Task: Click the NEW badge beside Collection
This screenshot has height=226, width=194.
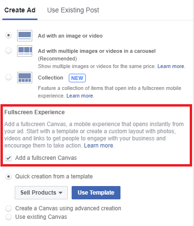Action: tap(77, 78)
